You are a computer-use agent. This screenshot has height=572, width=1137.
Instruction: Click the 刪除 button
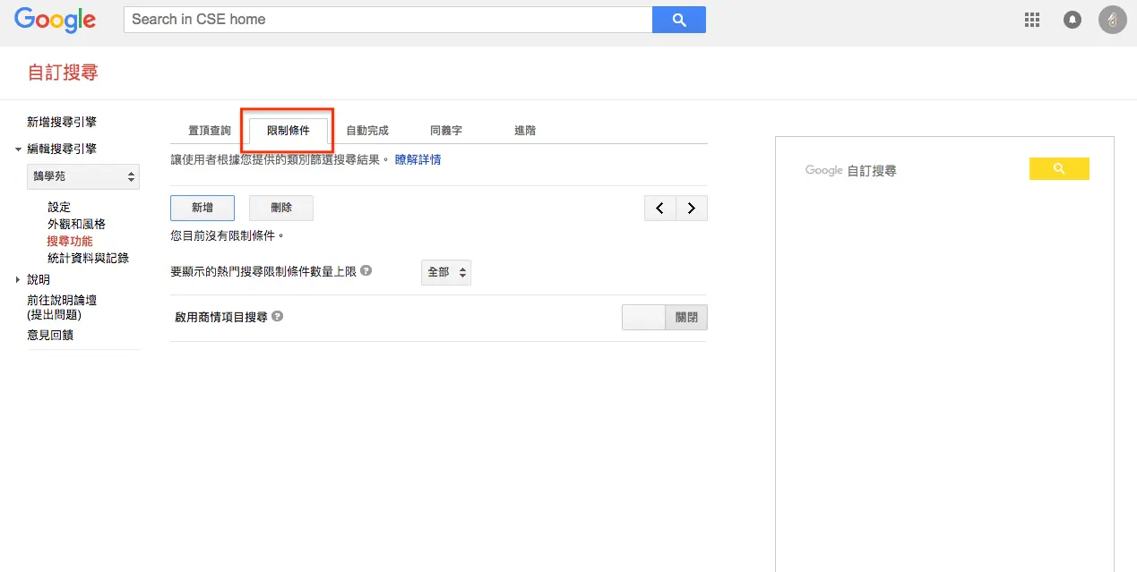pyautogui.click(x=281, y=208)
